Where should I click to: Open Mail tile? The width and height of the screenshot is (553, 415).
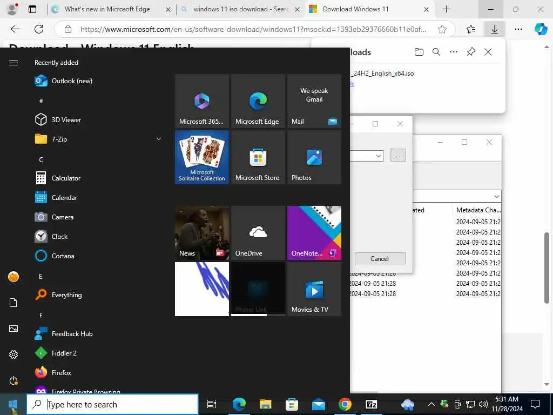point(314,101)
